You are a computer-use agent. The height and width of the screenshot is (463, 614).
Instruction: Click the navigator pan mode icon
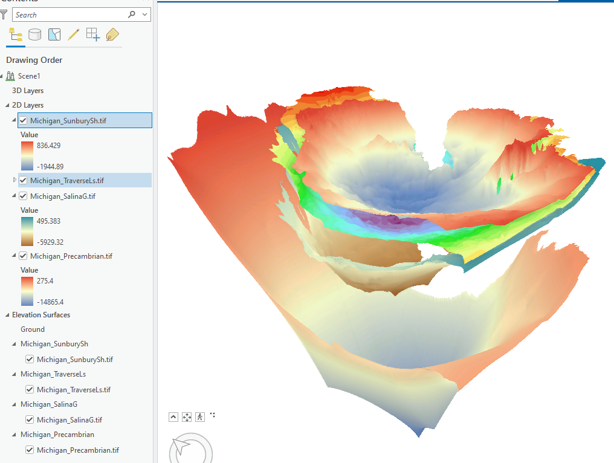(x=187, y=417)
